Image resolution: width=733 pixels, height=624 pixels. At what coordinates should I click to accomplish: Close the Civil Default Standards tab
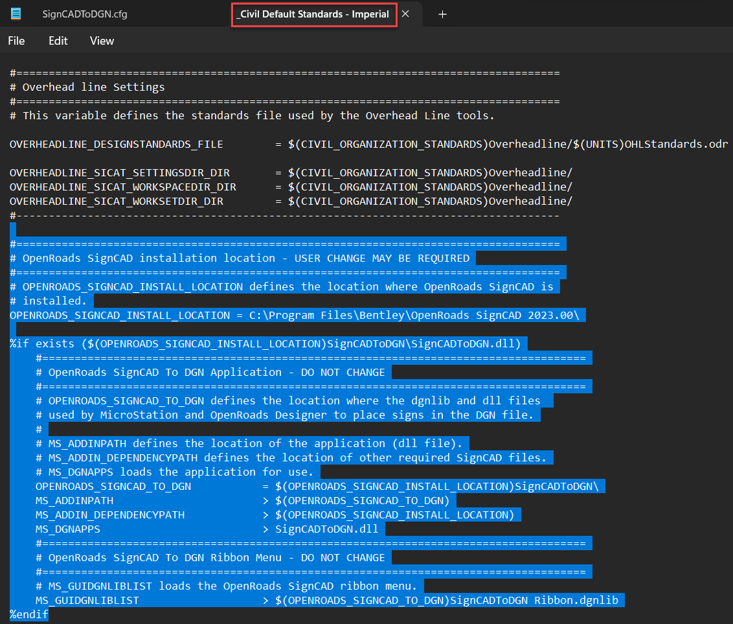[x=405, y=14]
